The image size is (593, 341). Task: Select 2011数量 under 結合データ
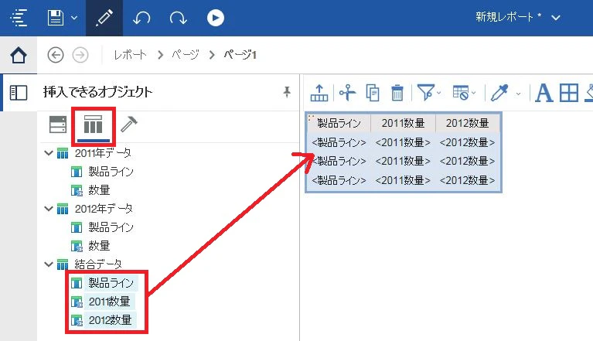[109, 302]
